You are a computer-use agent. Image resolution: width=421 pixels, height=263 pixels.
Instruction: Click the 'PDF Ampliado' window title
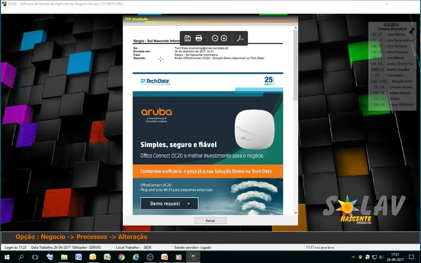(x=136, y=19)
